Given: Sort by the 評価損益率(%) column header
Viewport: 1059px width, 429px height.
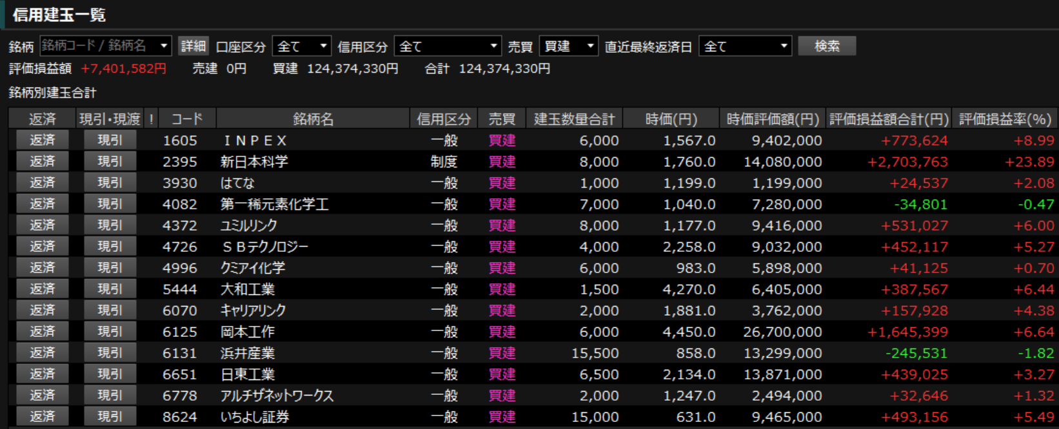Looking at the screenshot, I should (1005, 119).
